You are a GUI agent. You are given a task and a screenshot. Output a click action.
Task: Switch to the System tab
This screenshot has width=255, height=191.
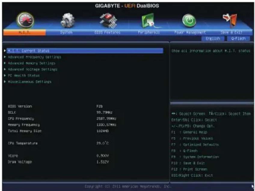coord(66,32)
